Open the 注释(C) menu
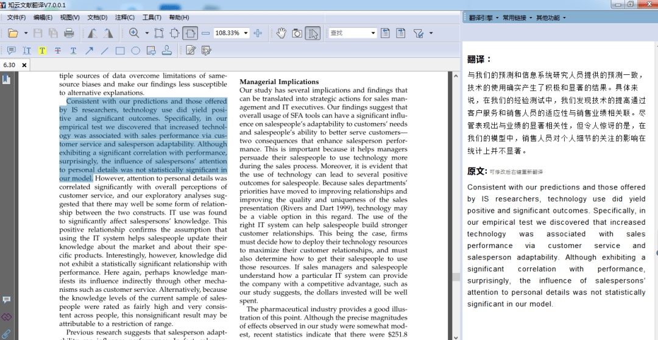 tap(125, 18)
